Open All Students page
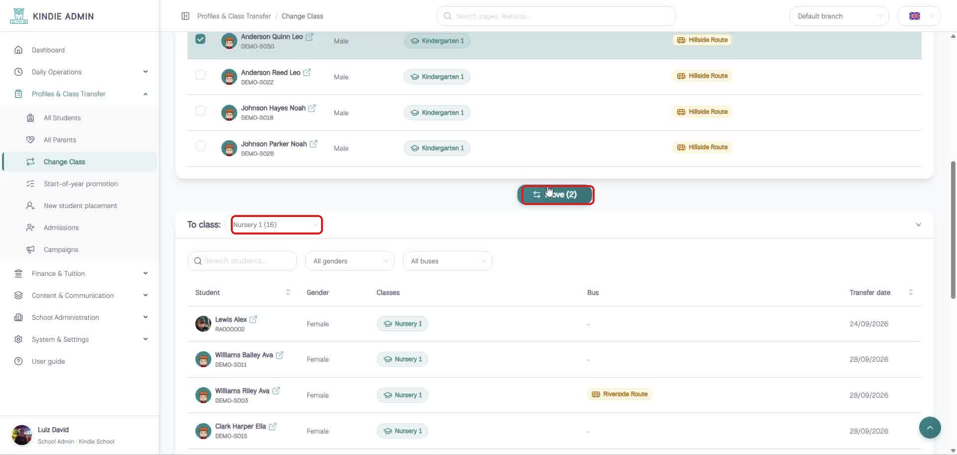Viewport: 957px width, 455px height. (80, 118)
